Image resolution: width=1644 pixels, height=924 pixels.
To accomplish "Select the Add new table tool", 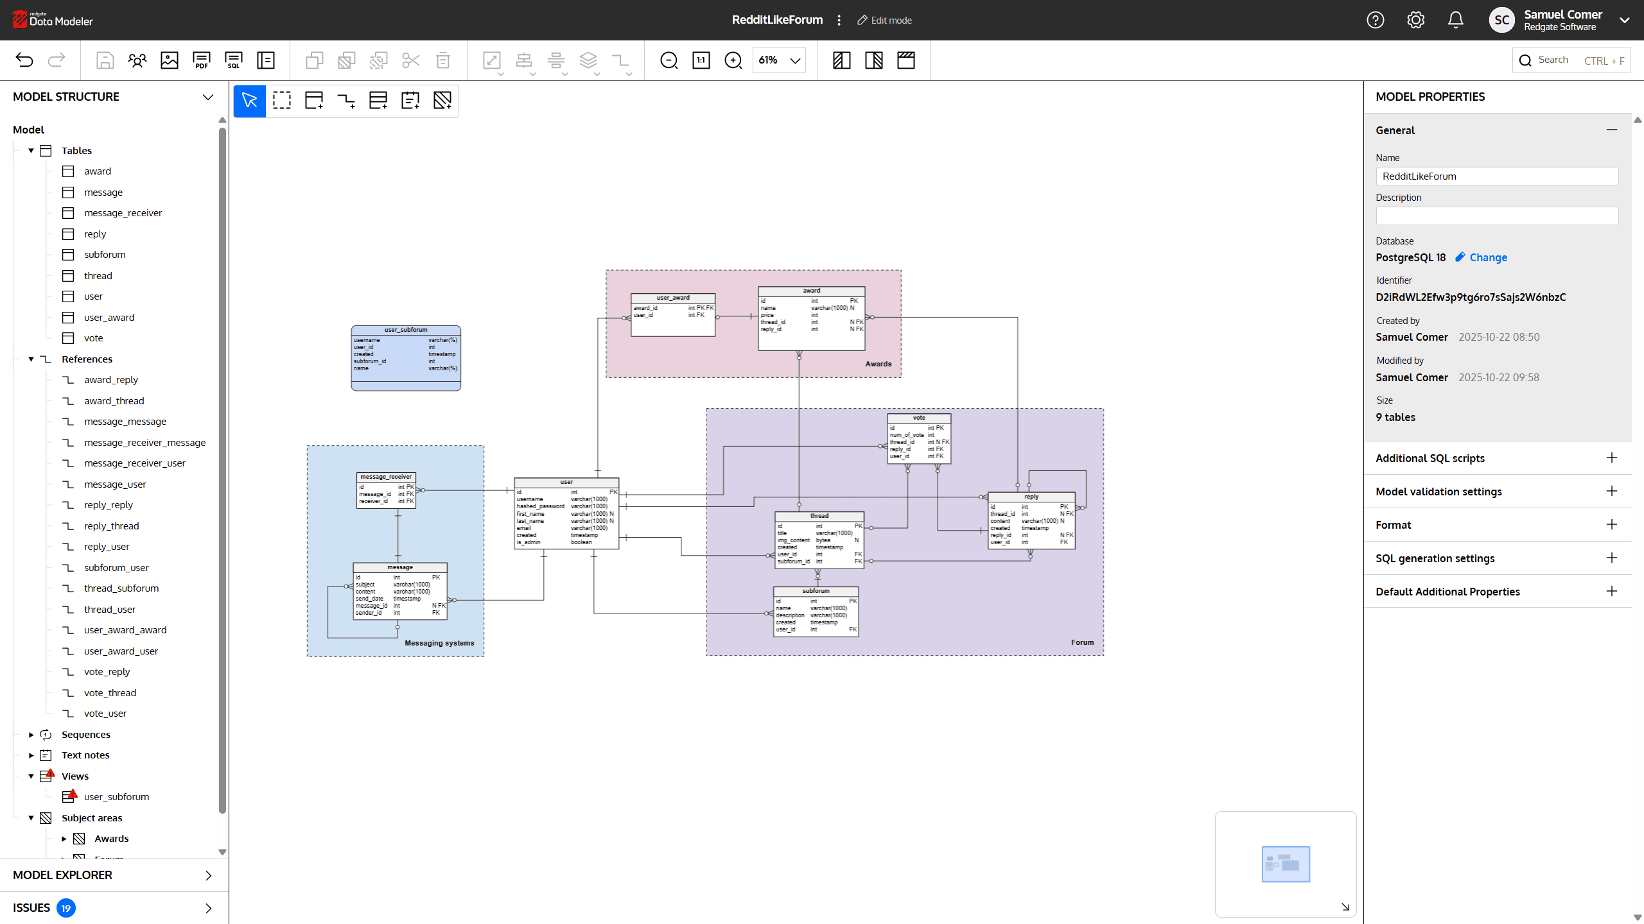I will [x=314, y=101].
